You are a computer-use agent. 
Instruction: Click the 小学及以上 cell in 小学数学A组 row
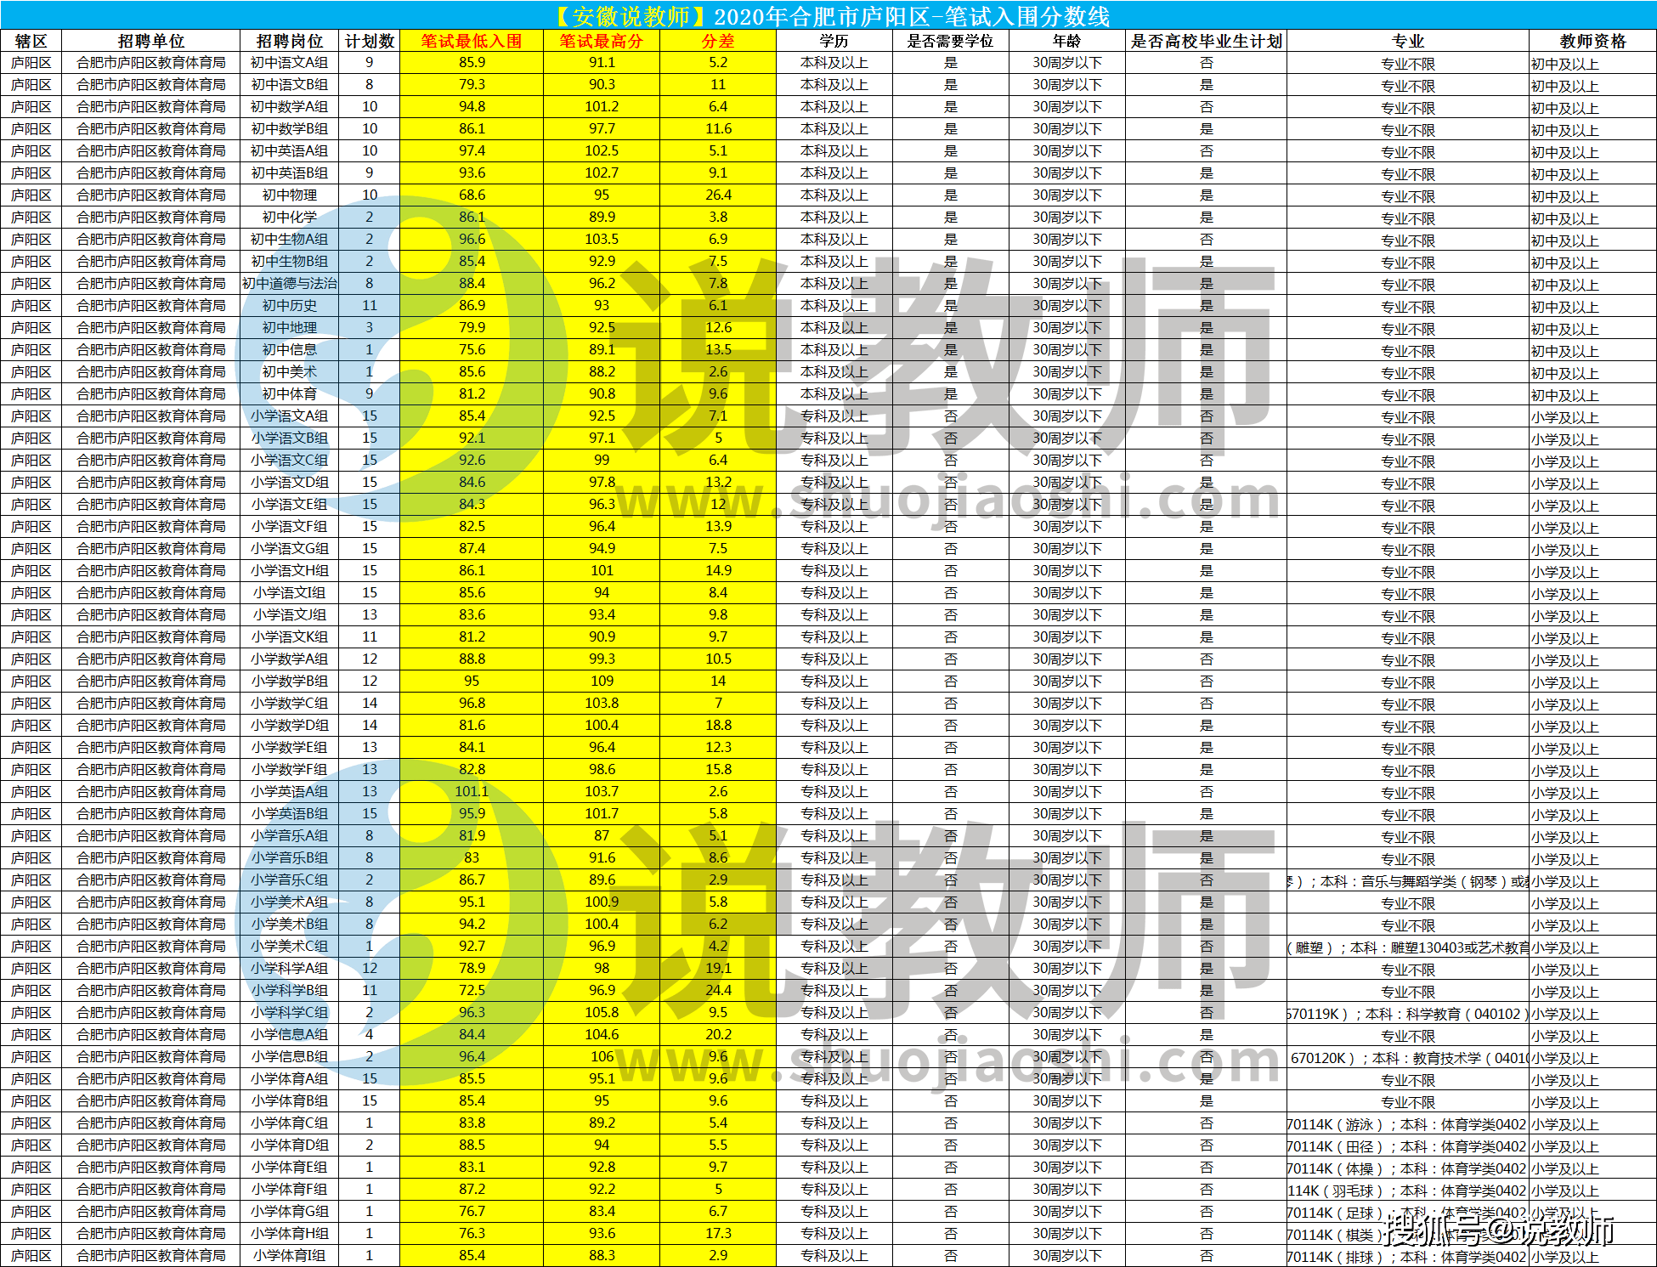(x=1592, y=660)
